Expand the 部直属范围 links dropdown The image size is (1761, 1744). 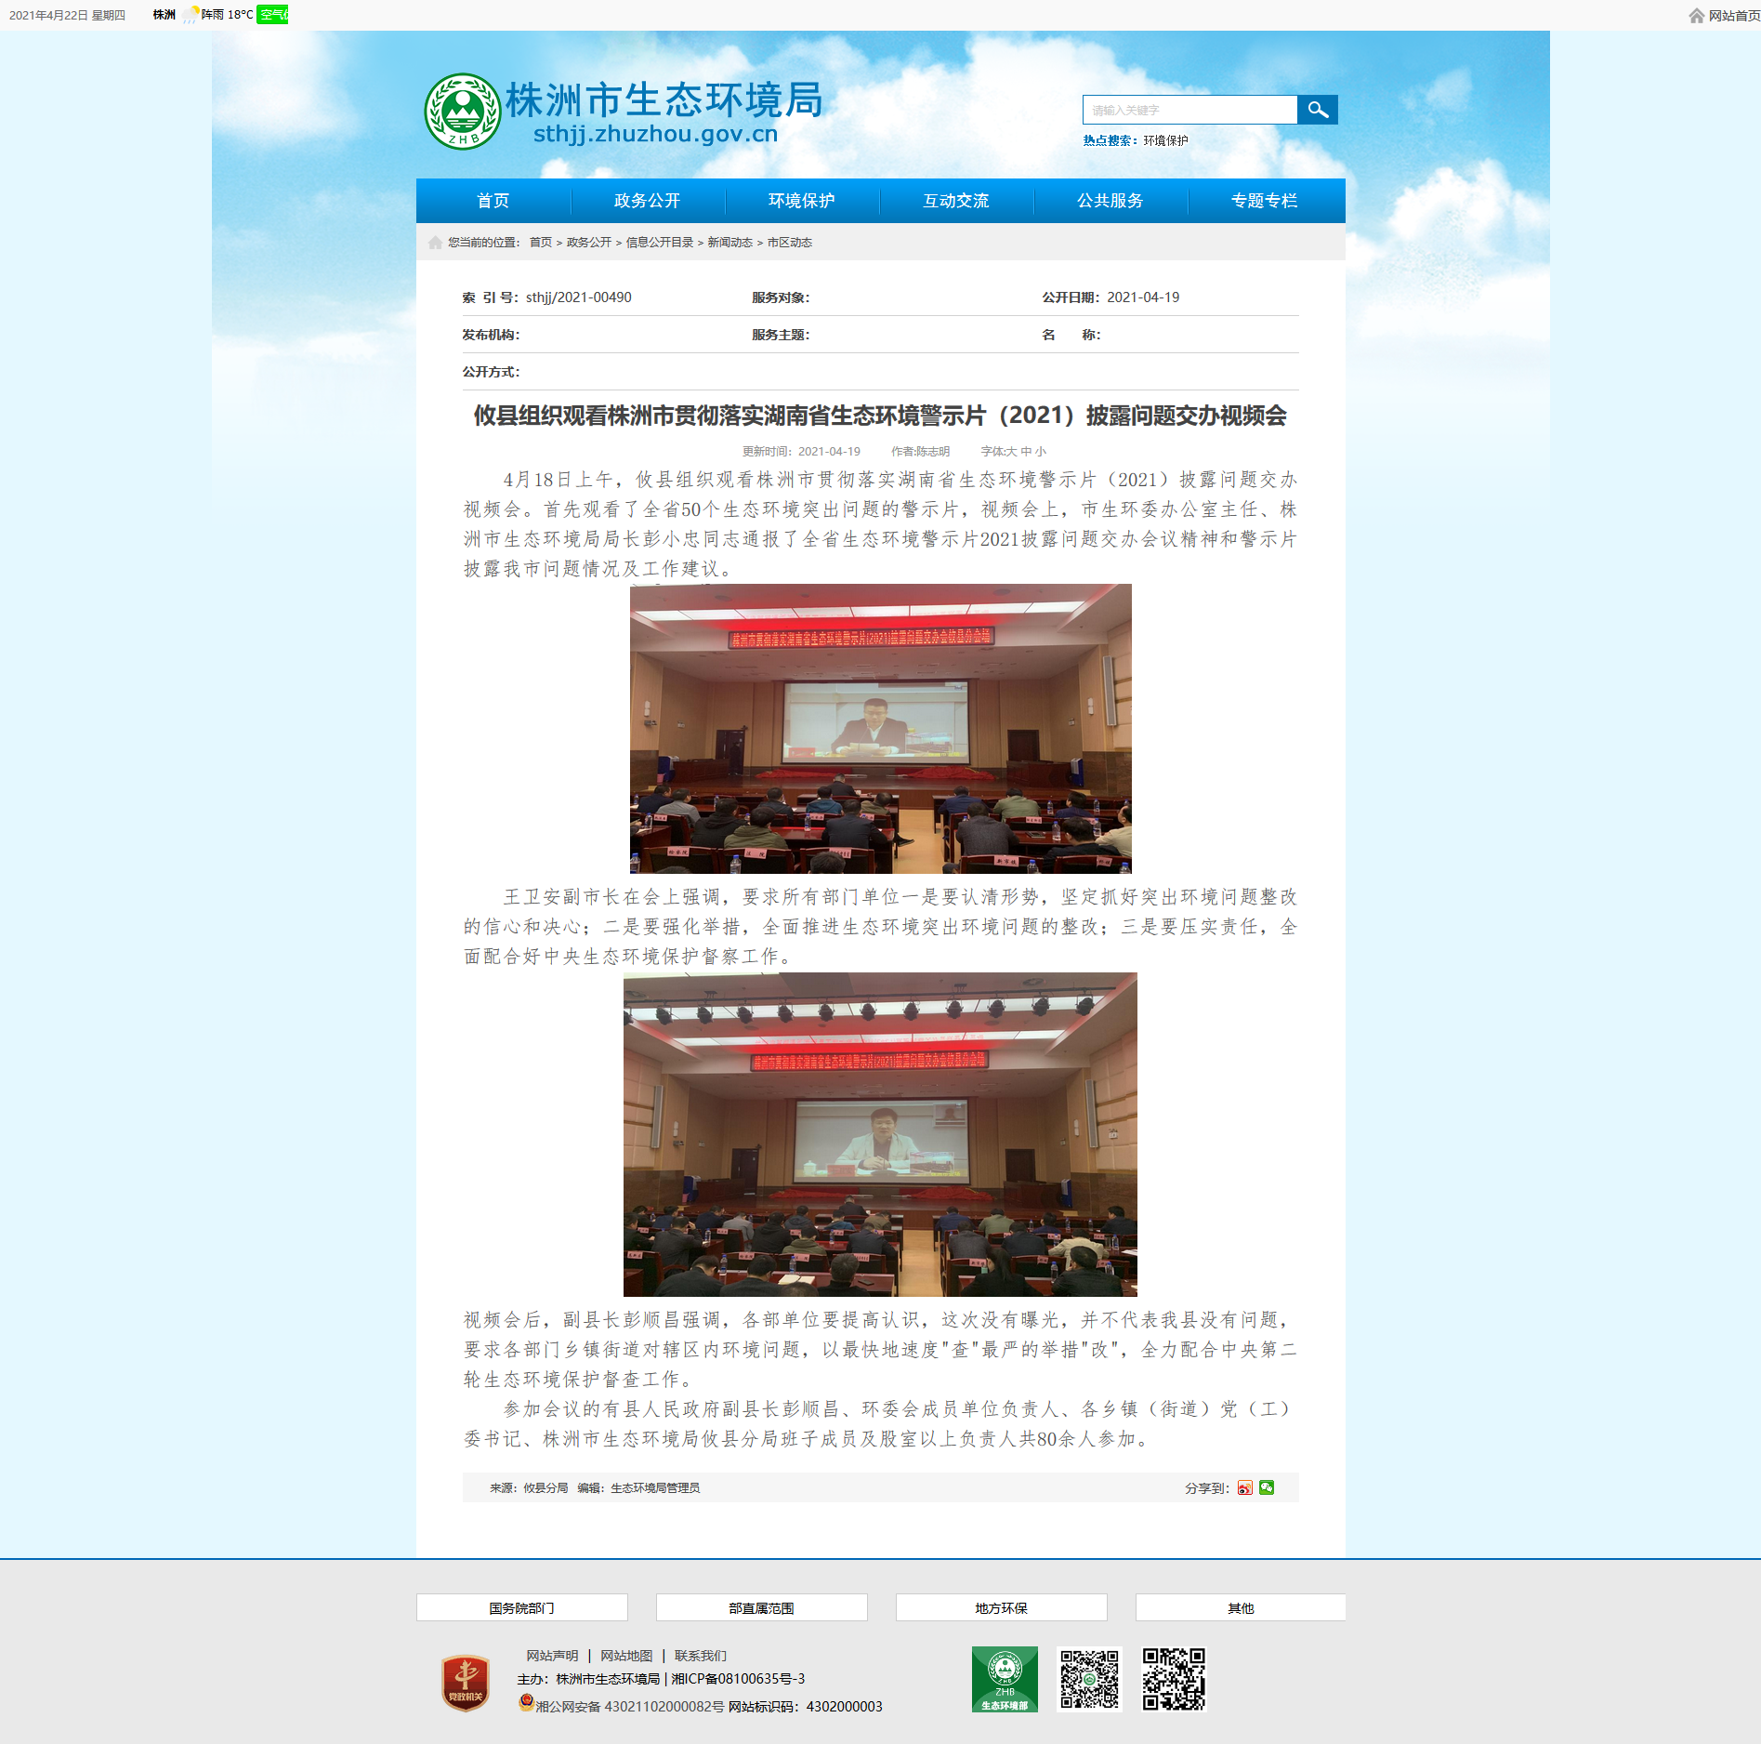tap(761, 1607)
